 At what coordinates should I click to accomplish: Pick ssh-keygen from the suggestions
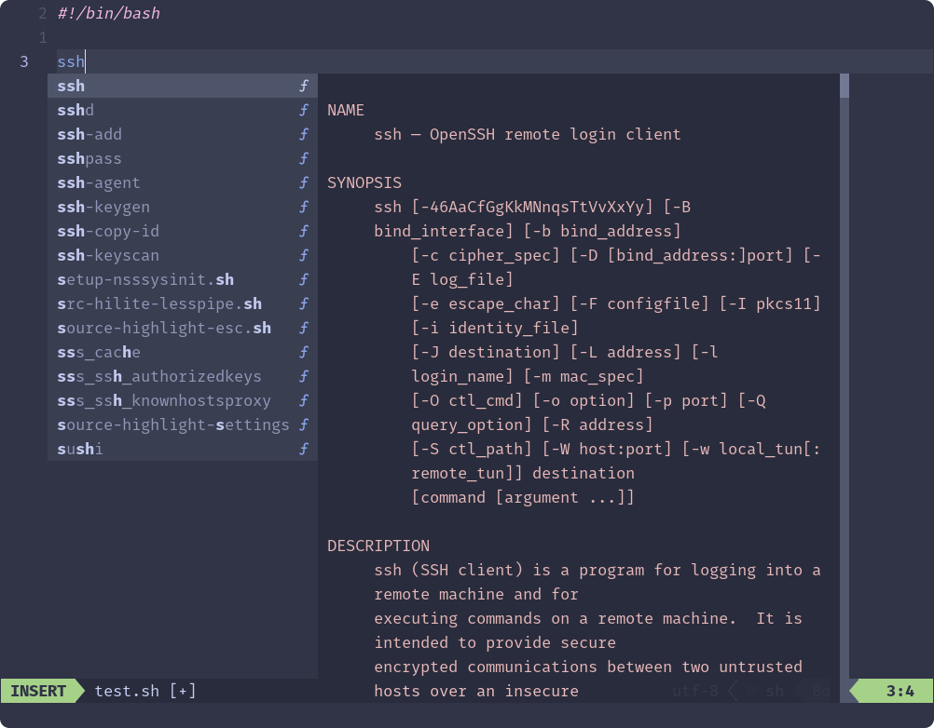point(183,207)
